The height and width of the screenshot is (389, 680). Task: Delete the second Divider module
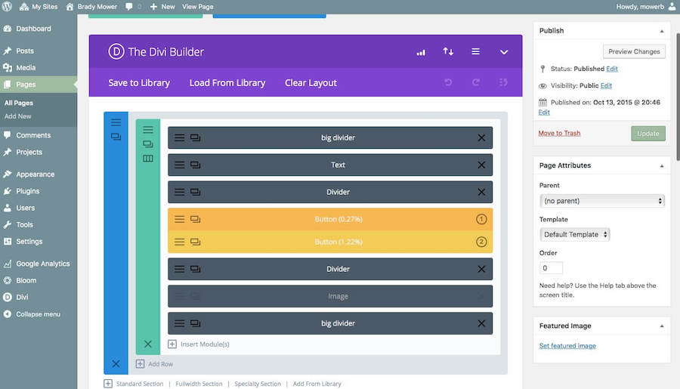[481, 270]
